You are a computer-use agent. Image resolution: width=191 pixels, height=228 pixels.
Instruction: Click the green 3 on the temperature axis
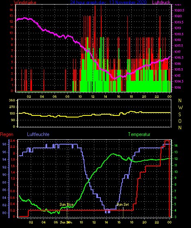[x=175, y=217]
